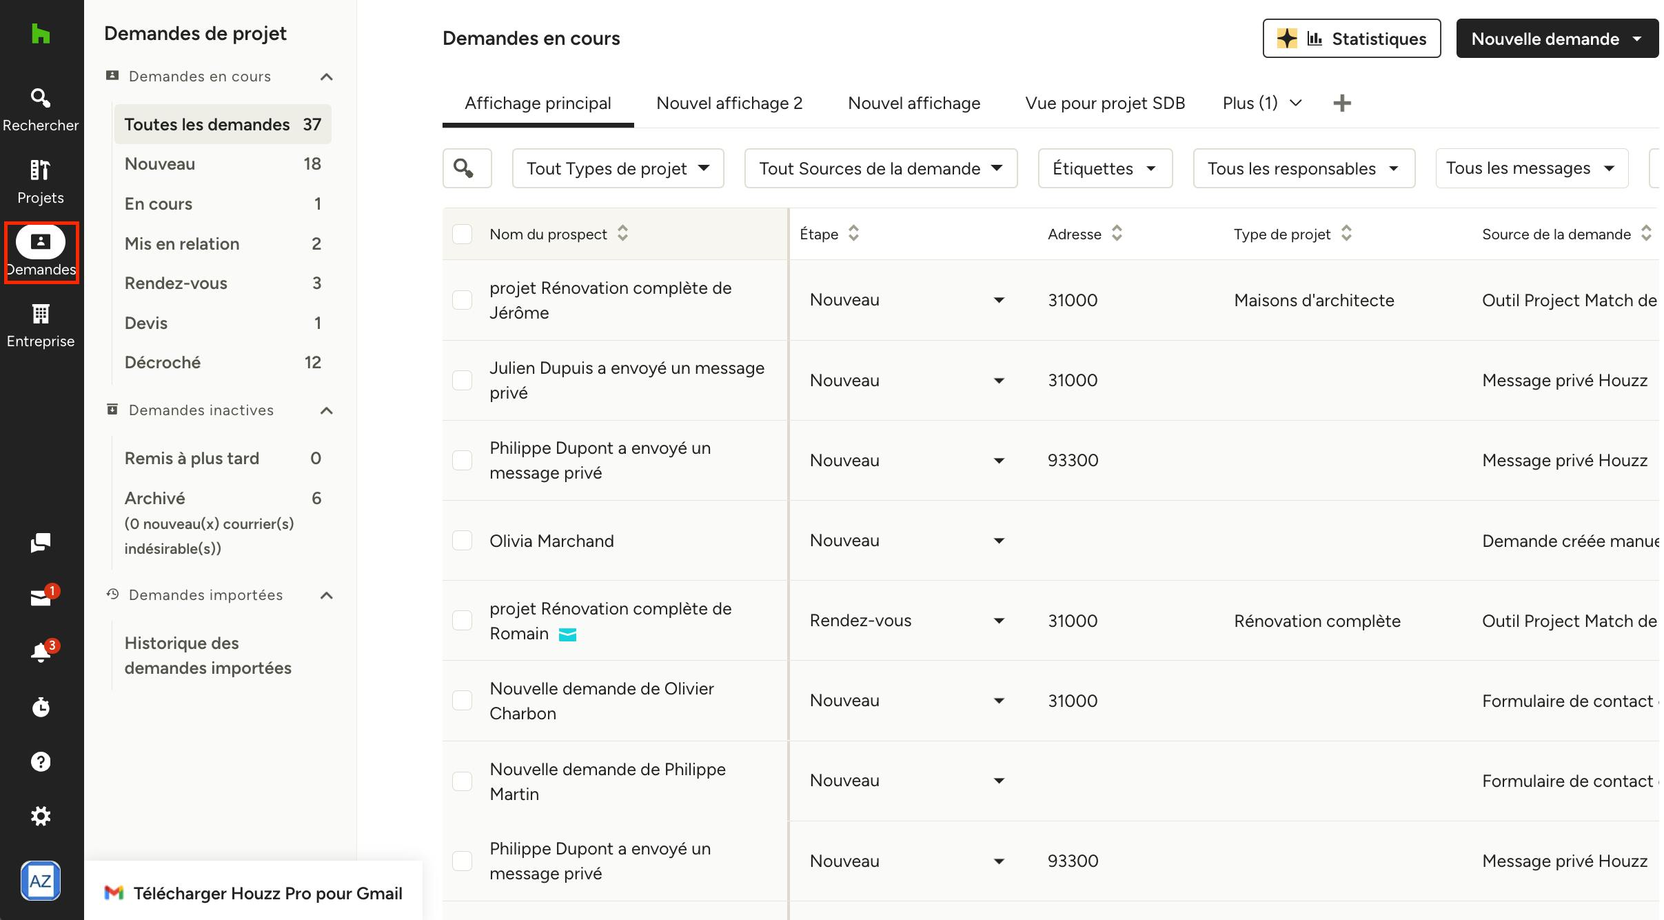Viewport: 1664px width, 920px height.
Task: Open the Étiquettes filter dropdown
Action: [1105, 168]
